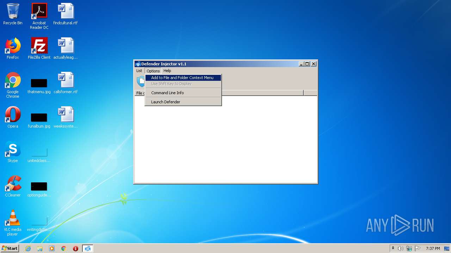
Task: Open Internet Explorer from taskbar
Action: [28, 248]
